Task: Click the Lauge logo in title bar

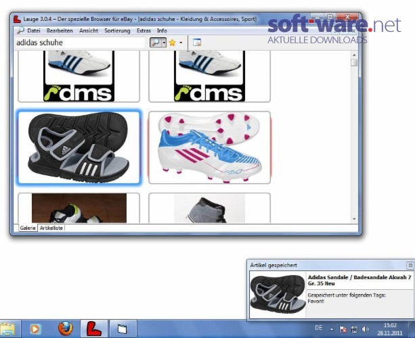Action: pos(17,19)
